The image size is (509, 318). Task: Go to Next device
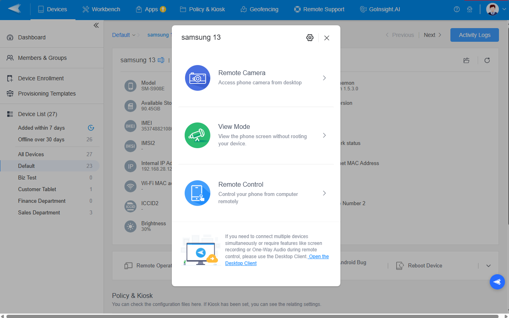[x=433, y=35]
